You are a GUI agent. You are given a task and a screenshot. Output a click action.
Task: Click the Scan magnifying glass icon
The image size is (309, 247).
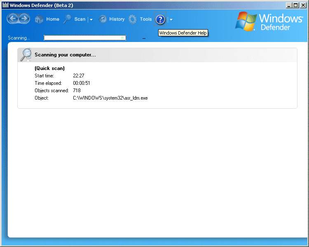[x=67, y=19]
